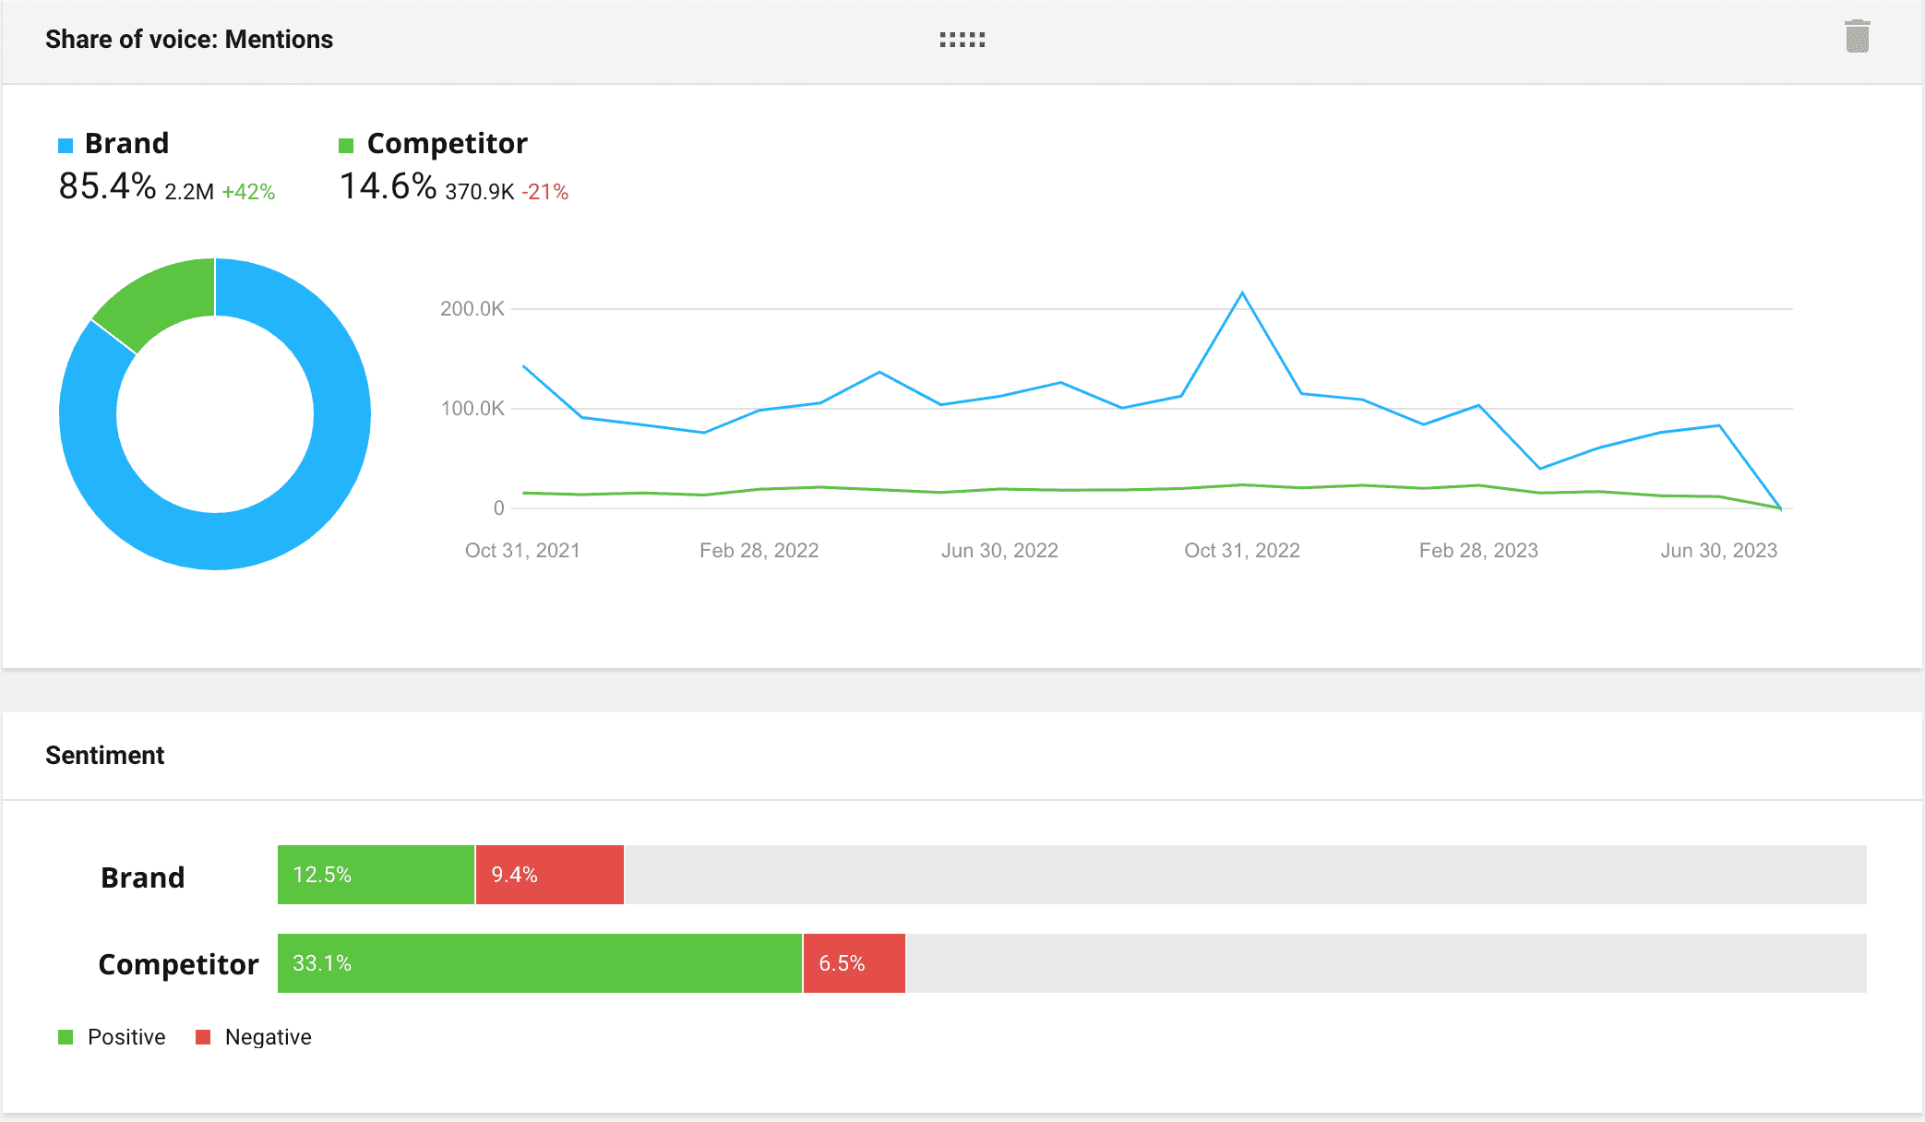1925x1122 pixels.
Task: Click the 370.9K mentions count
Action: point(480,192)
